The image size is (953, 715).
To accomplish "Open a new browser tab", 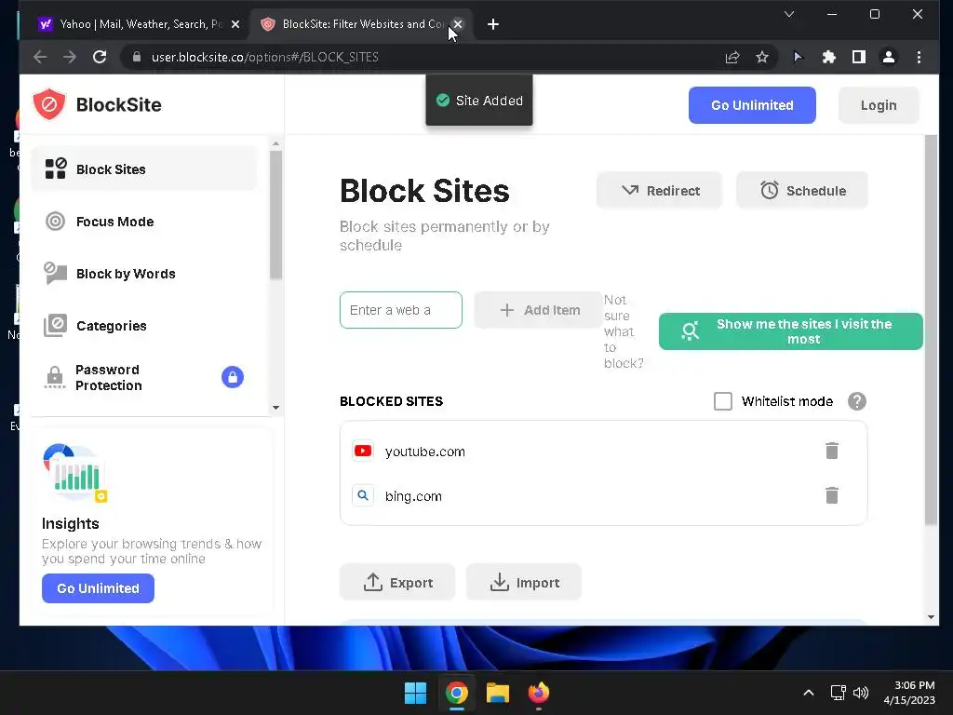I will [493, 24].
